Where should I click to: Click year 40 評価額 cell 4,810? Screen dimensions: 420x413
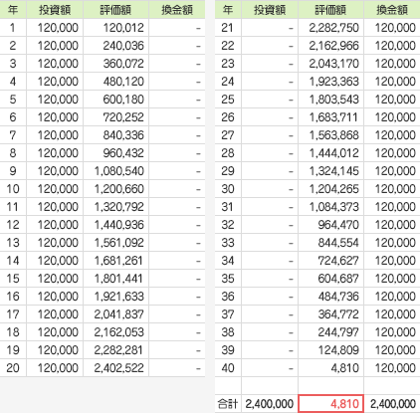[331, 368]
